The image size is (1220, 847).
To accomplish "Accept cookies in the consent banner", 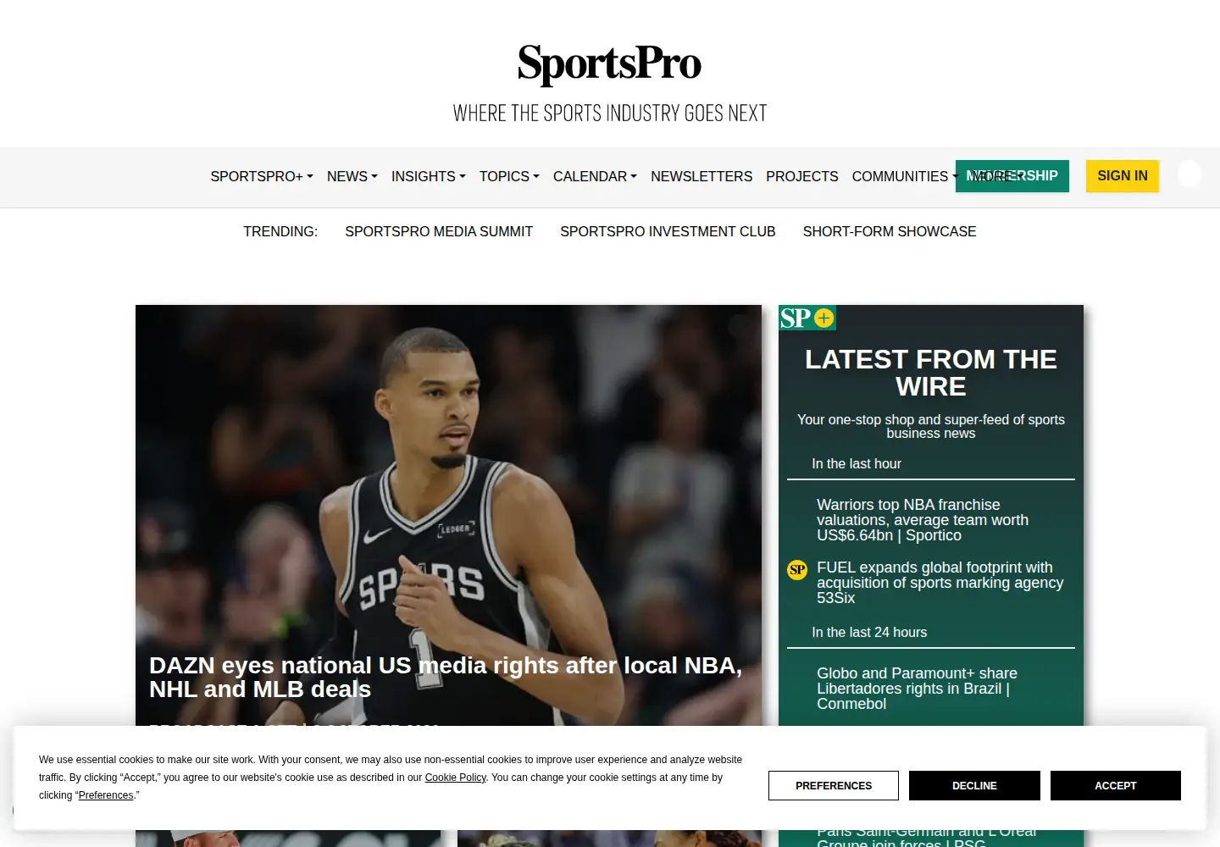I will click(1116, 786).
